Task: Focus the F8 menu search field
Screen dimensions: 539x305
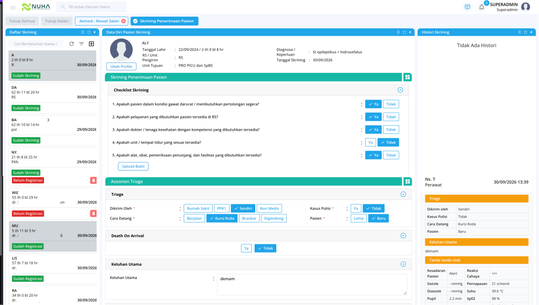Action: tap(91, 7)
